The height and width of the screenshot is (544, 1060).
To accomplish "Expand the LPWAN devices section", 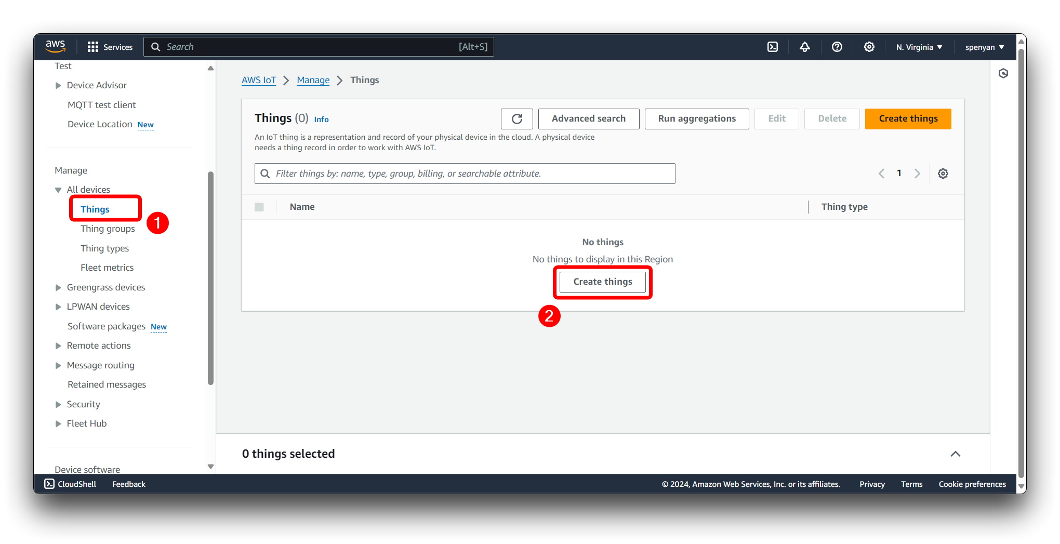I will coord(58,307).
